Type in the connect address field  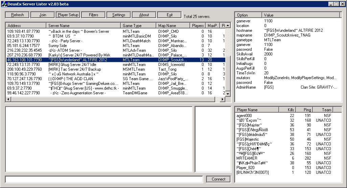click(x=104, y=179)
